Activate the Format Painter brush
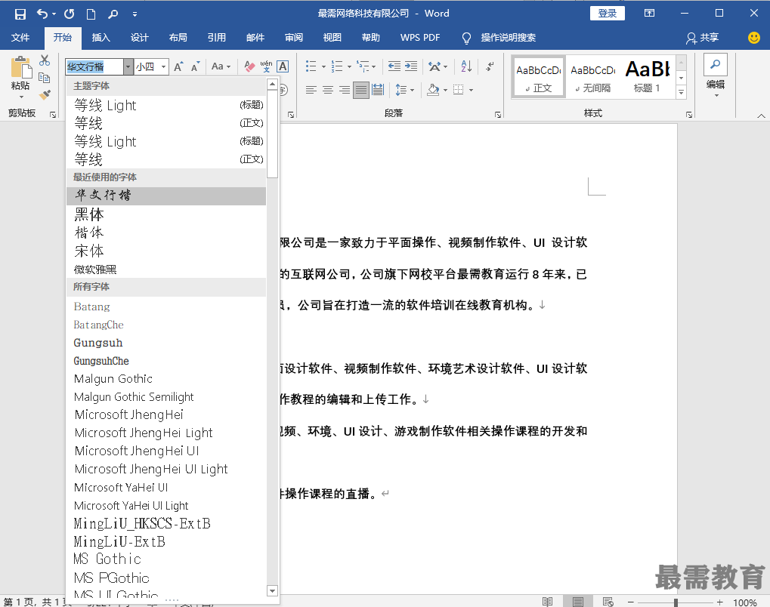This screenshot has width=770, height=607. 45,94
